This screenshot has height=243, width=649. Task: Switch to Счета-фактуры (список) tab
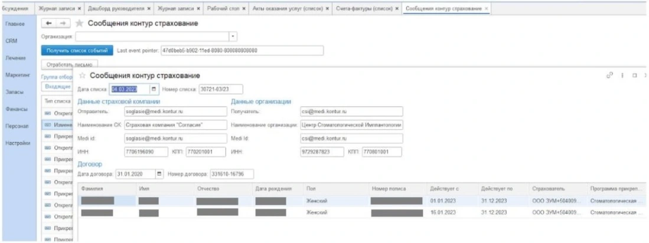(367, 8)
